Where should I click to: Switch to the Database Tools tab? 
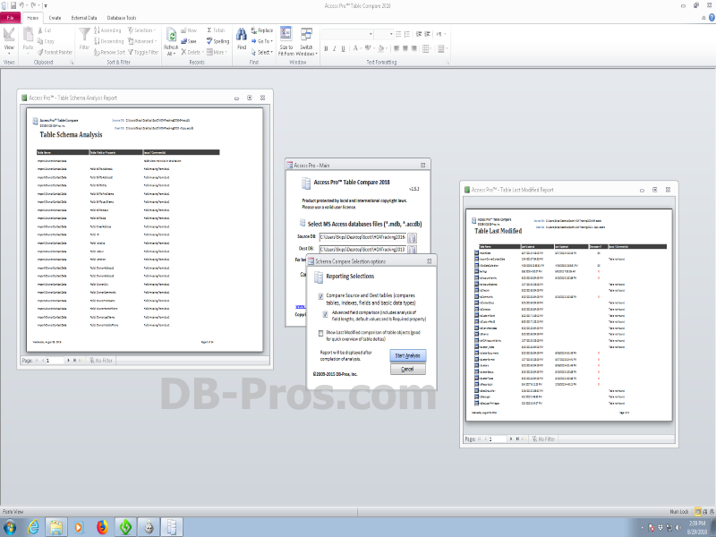pyautogui.click(x=122, y=18)
